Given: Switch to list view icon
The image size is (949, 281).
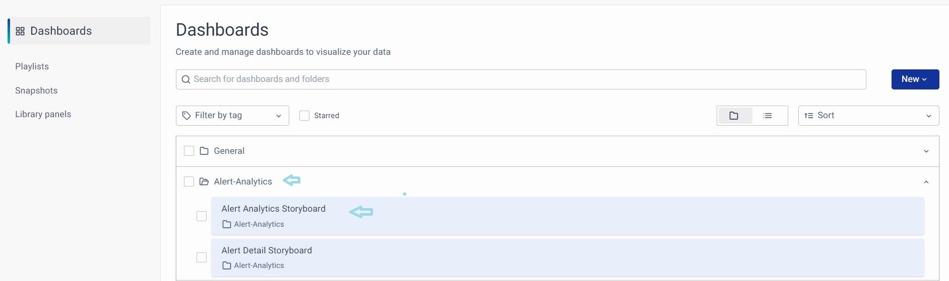Looking at the screenshot, I should (x=768, y=116).
